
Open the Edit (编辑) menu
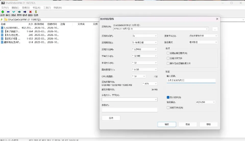click(x=15, y=8)
